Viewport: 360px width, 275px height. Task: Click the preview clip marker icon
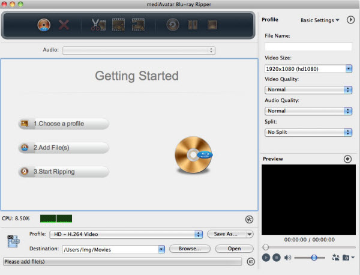tap(335, 258)
